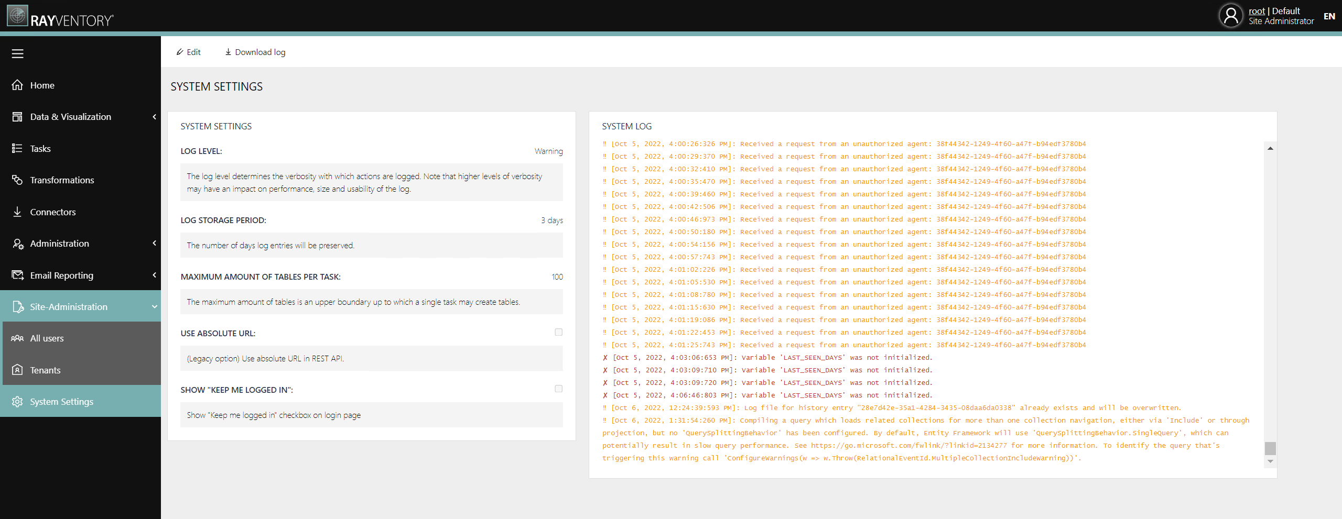This screenshot has width=1342, height=519.
Task: Click the RayVentory logo icon
Action: point(17,16)
